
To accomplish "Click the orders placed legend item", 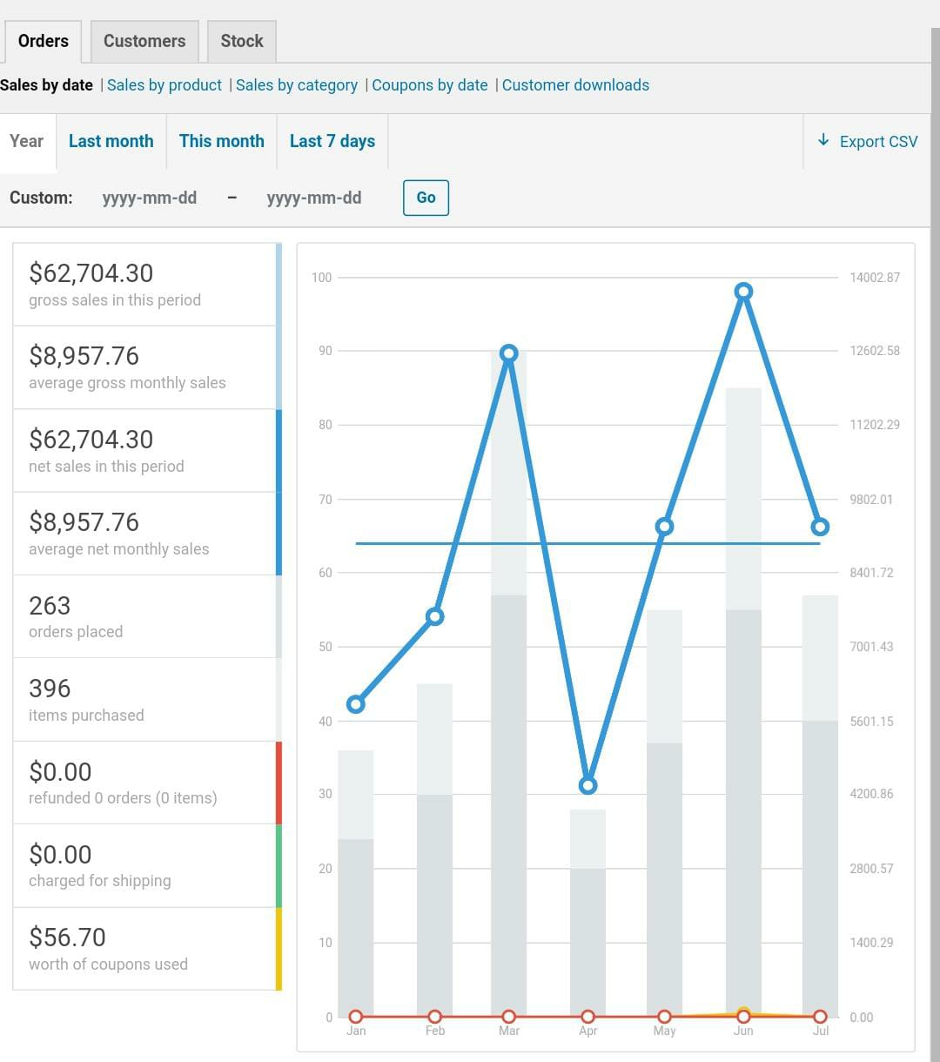I will (144, 616).
